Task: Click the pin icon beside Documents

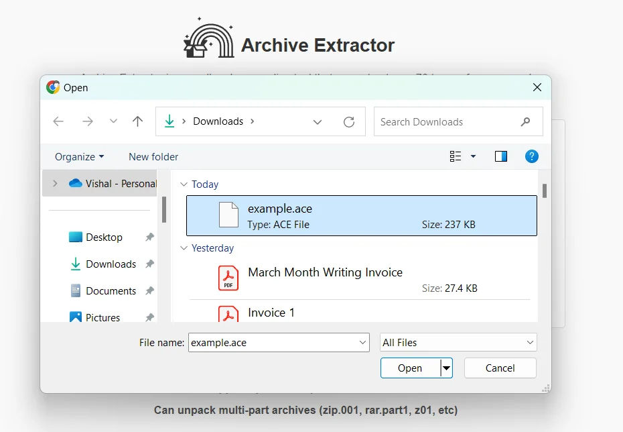Action: [149, 290]
